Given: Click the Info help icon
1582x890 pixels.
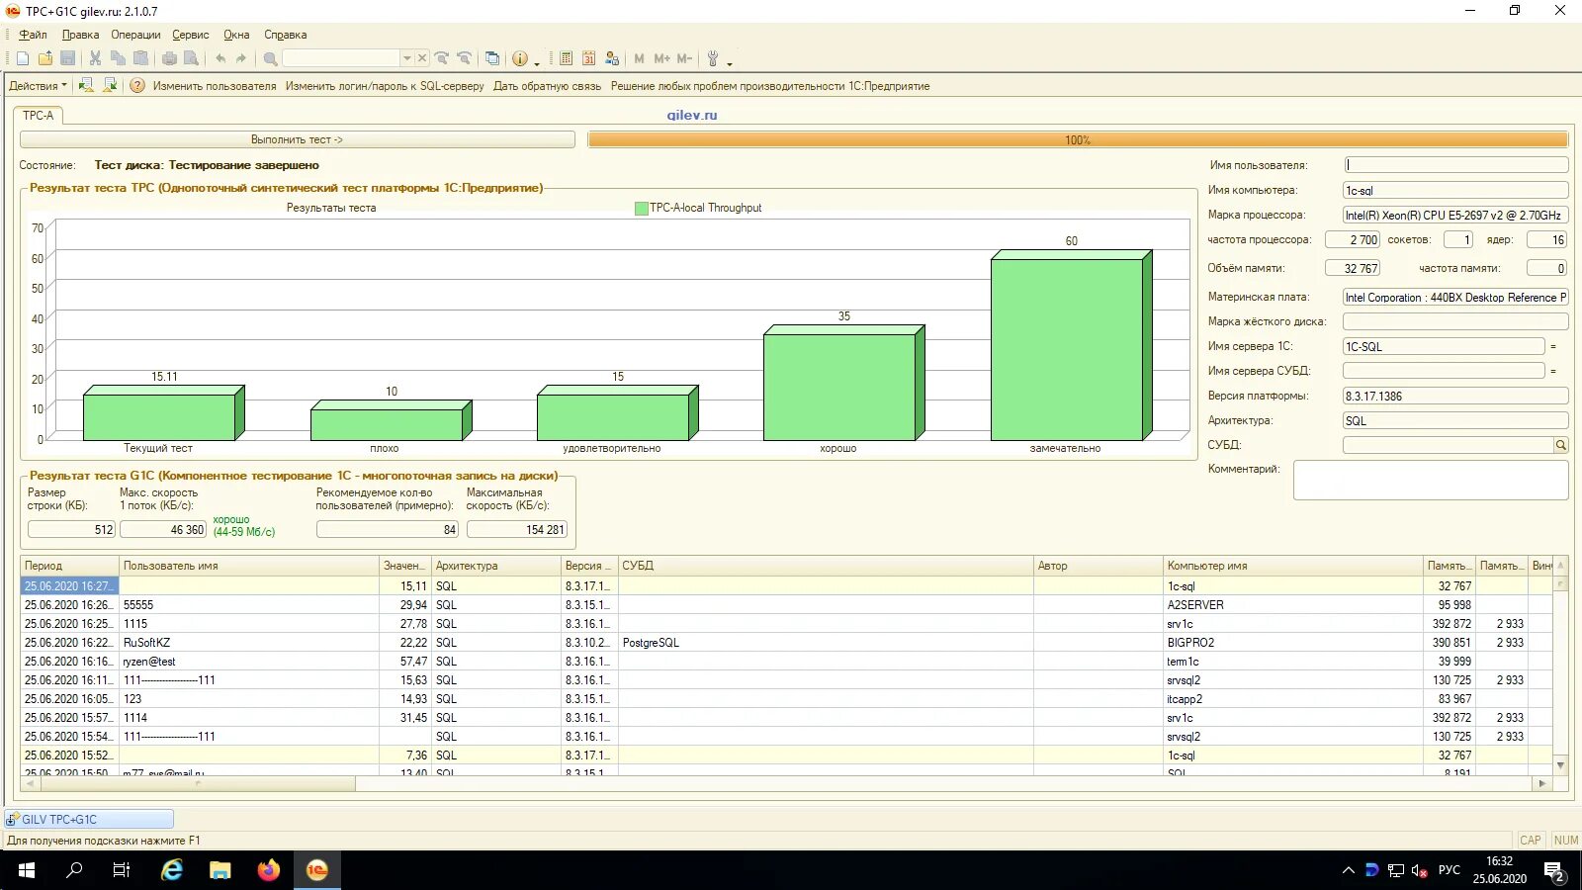Looking at the screenshot, I should [520, 58].
